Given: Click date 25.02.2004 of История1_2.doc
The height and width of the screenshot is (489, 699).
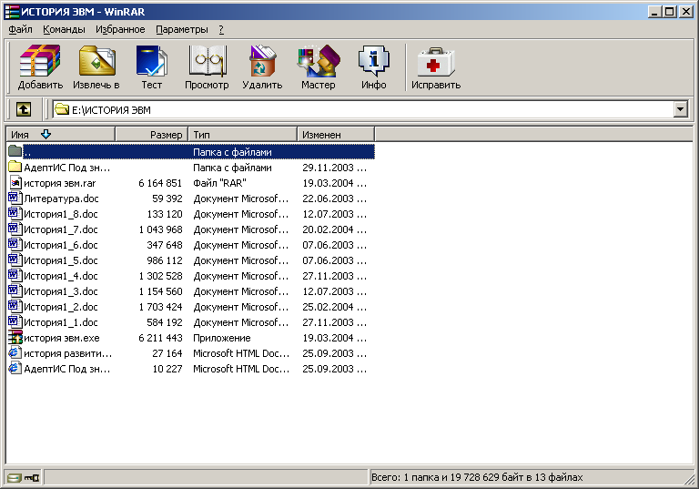Looking at the screenshot, I should pos(334,307).
